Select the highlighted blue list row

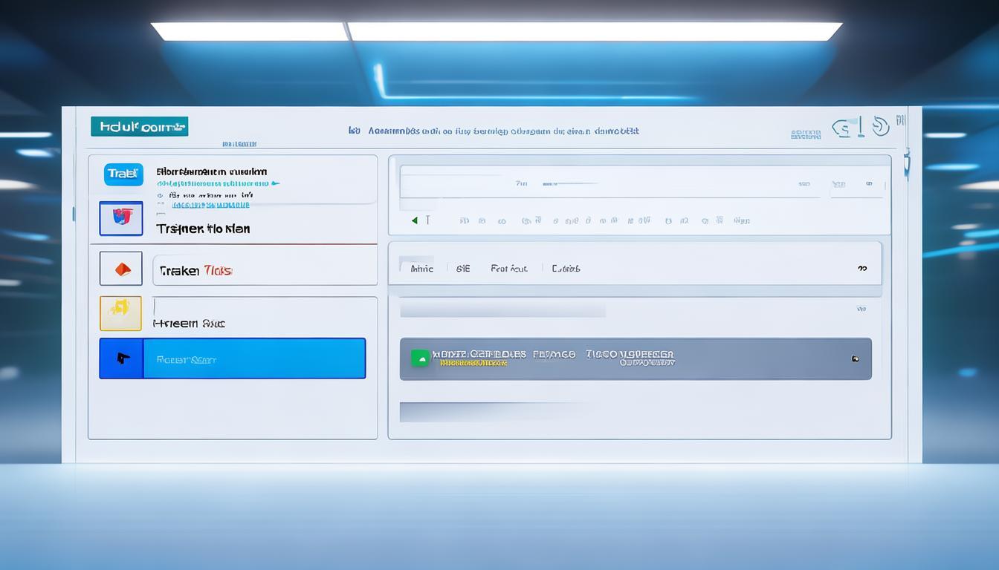[x=253, y=358]
